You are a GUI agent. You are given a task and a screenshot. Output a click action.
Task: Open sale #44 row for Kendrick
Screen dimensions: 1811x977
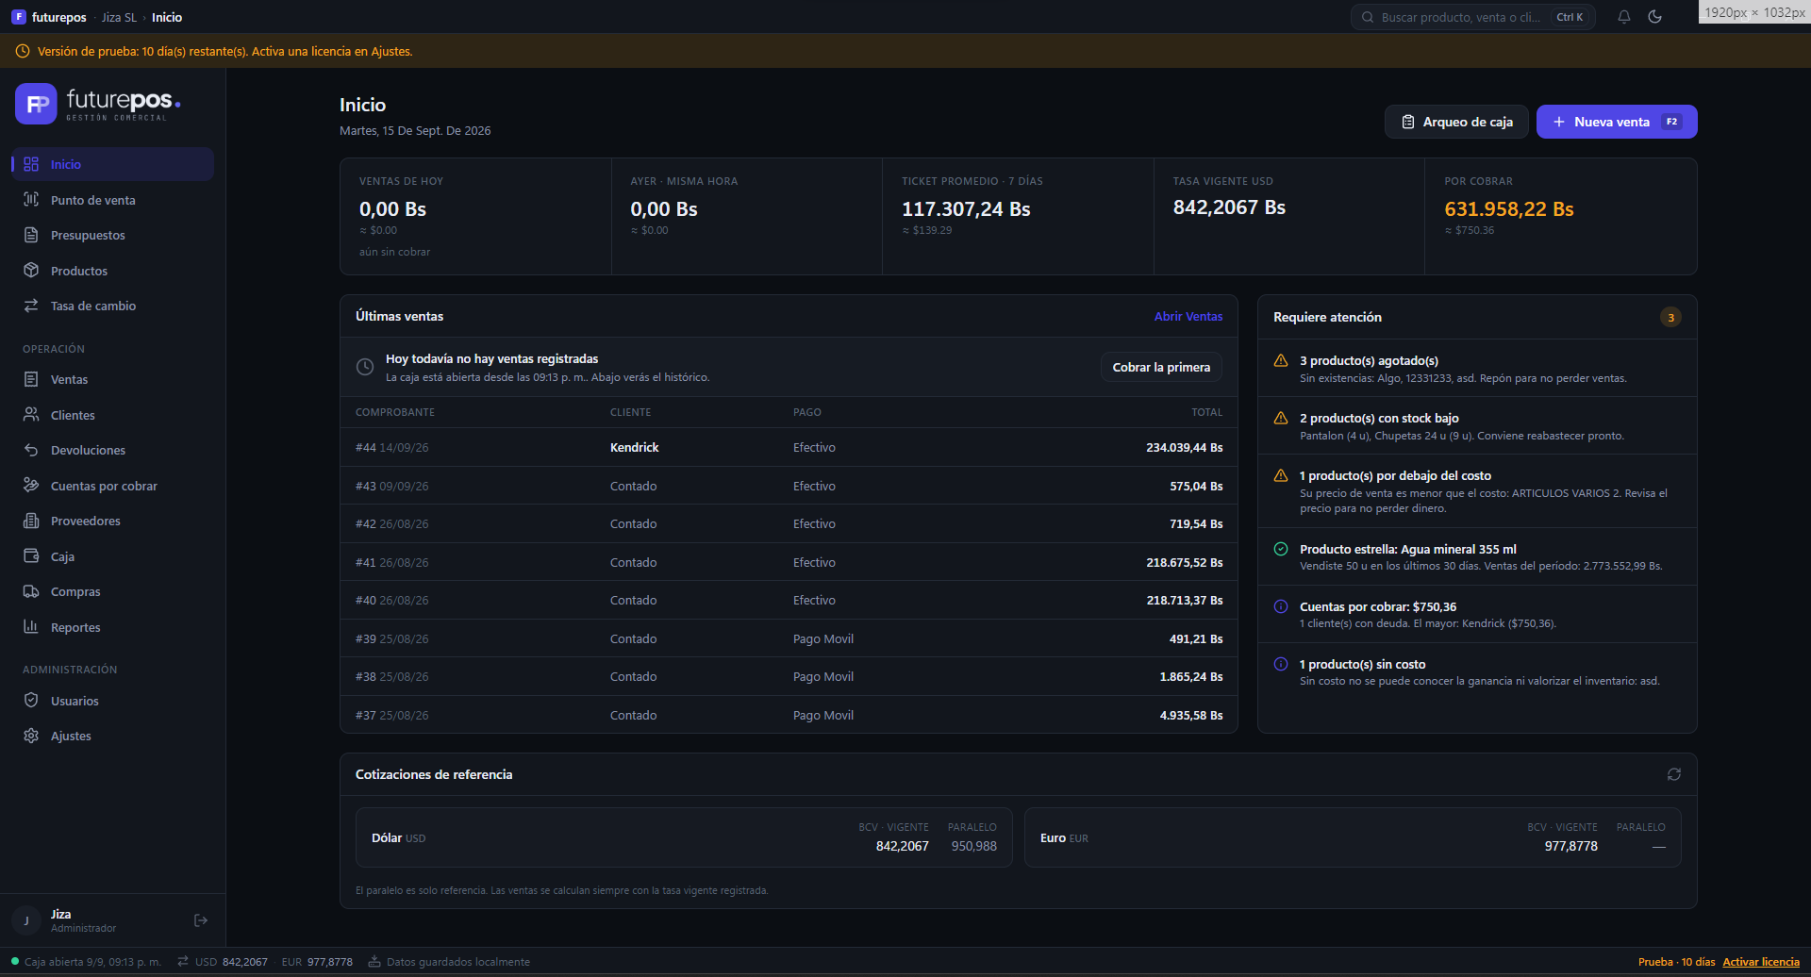(x=789, y=447)
